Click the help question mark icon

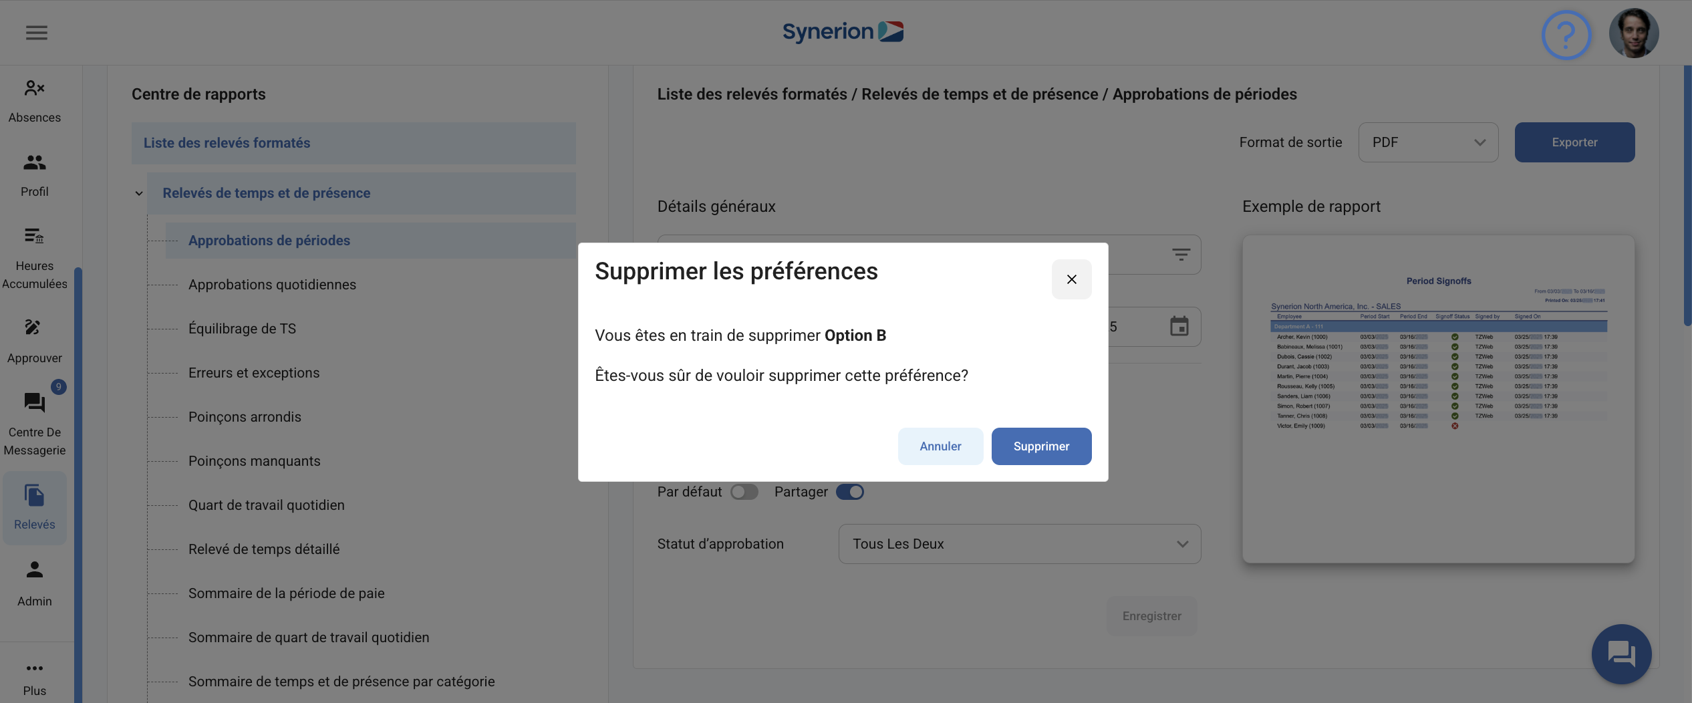pyautogui.click(x=1566, y=33)
